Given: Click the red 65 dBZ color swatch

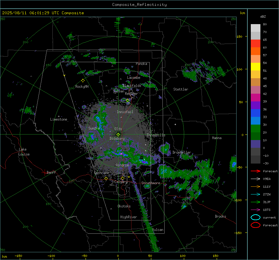Looking at the screenshot, I should tap(255, 43).
